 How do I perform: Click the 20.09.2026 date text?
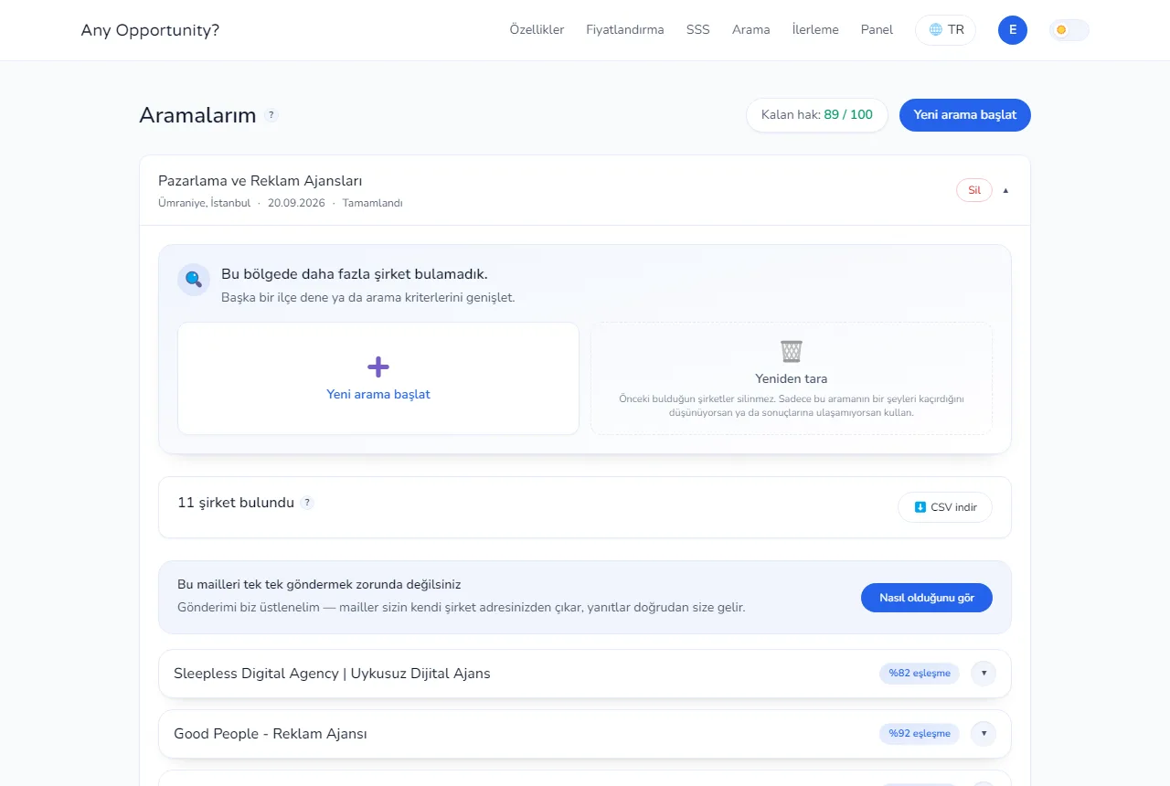pos(296,203)
